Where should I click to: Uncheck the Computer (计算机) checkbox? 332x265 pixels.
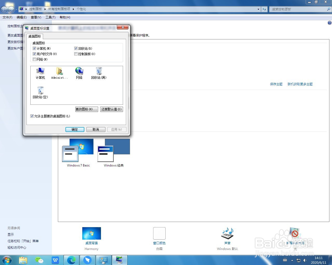pyautogui.click(x=34, y=48)
